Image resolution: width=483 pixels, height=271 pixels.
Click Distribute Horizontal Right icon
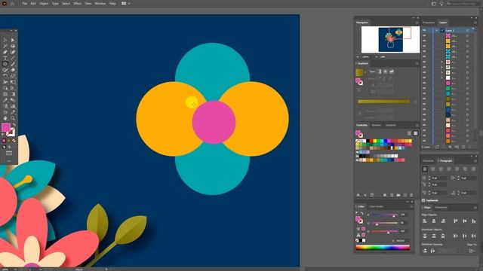[474, 236]
